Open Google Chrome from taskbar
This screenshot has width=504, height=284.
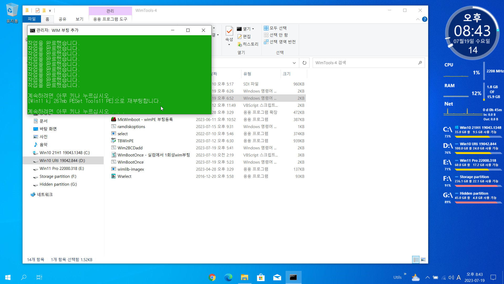point(212,277)
